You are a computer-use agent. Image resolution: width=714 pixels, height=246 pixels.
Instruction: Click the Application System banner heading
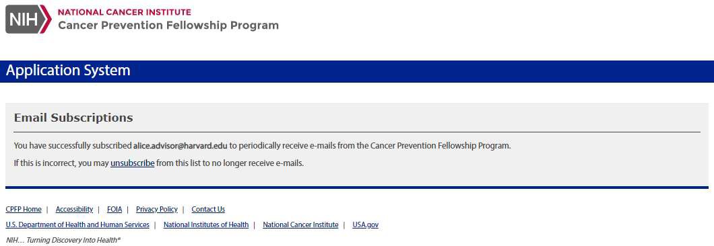(68, 71)
